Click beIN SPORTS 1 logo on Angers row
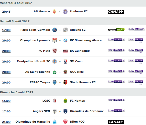The height and width of the screenshot is (125, 146). 116,111
